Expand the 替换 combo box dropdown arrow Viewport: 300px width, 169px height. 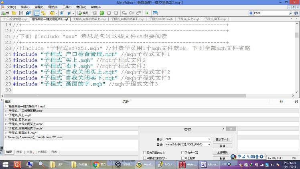[209, 145]
